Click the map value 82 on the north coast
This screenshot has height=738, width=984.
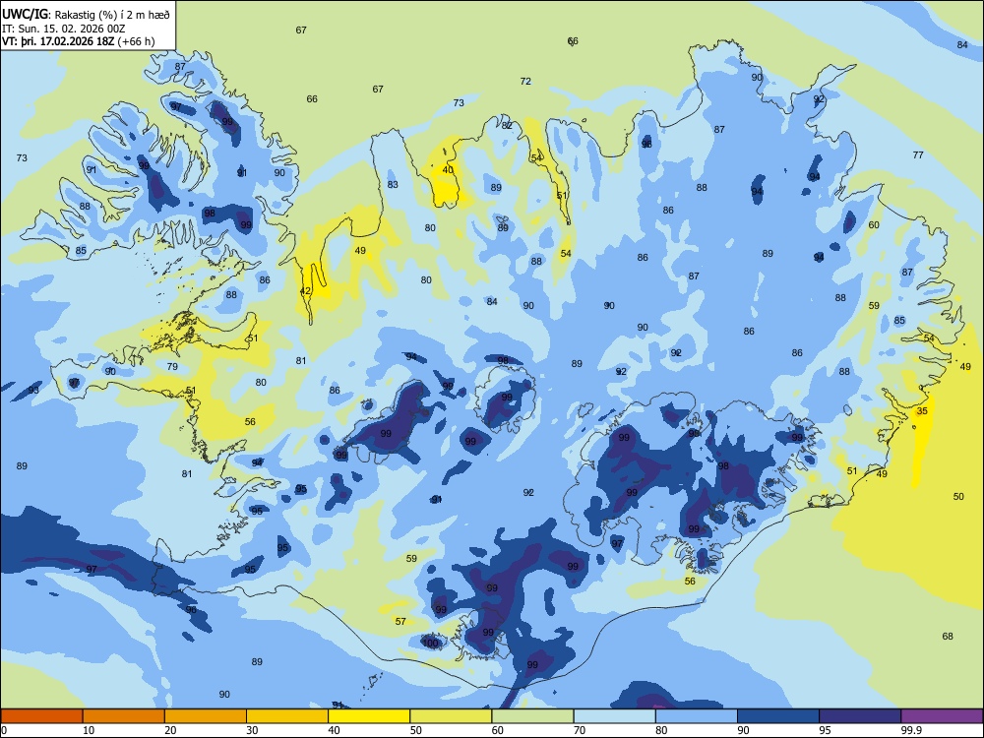507,126
